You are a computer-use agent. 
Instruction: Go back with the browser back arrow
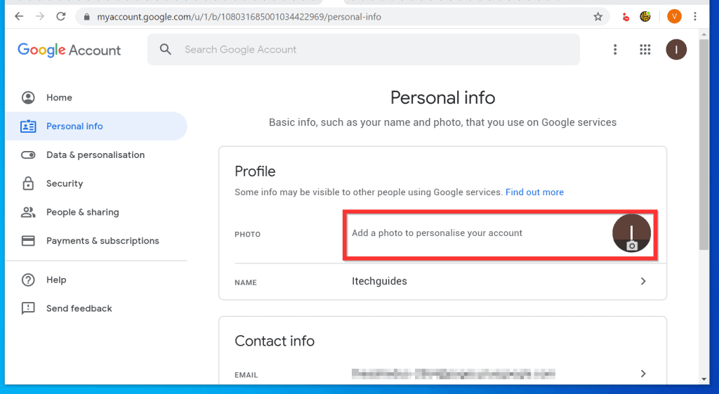pyautogui.click(x=19, y=17)
